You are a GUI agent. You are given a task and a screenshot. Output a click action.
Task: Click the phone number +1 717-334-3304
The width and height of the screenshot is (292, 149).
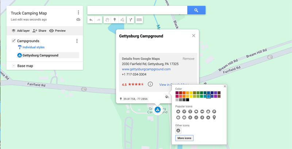[x=134, y=74]
